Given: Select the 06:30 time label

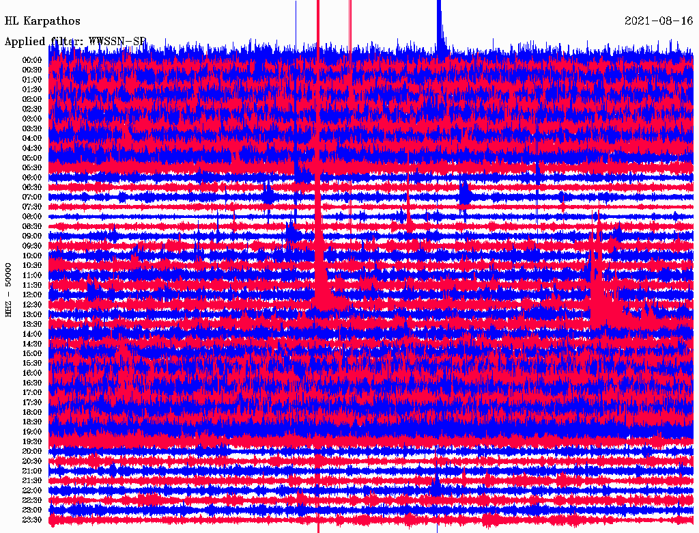Looking at the screenshot, I should [32, 187].
